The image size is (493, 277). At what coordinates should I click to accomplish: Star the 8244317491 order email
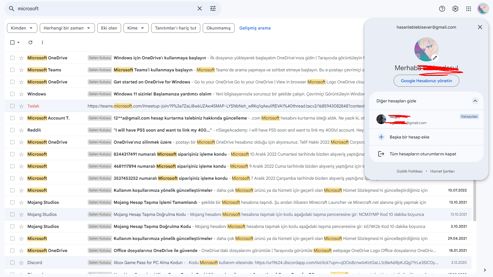(21, 154)
